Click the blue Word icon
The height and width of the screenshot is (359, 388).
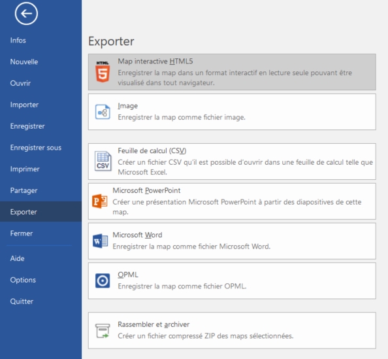coord(100,241)
